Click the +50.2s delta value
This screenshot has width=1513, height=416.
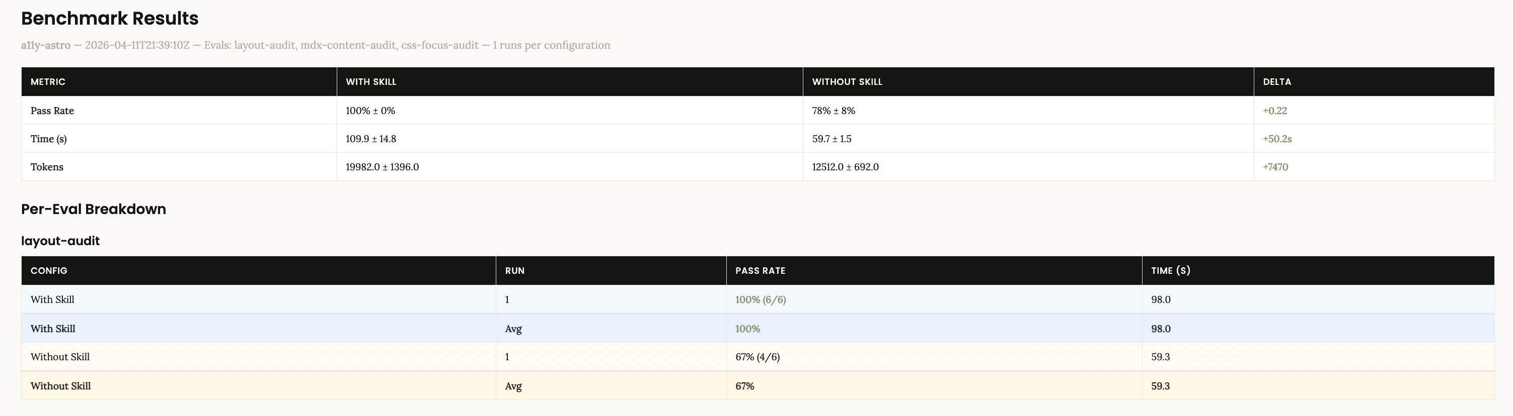coord(1277,139)
